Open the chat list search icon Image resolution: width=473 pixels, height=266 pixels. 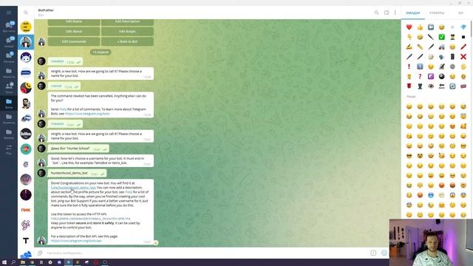coord(26,13)
